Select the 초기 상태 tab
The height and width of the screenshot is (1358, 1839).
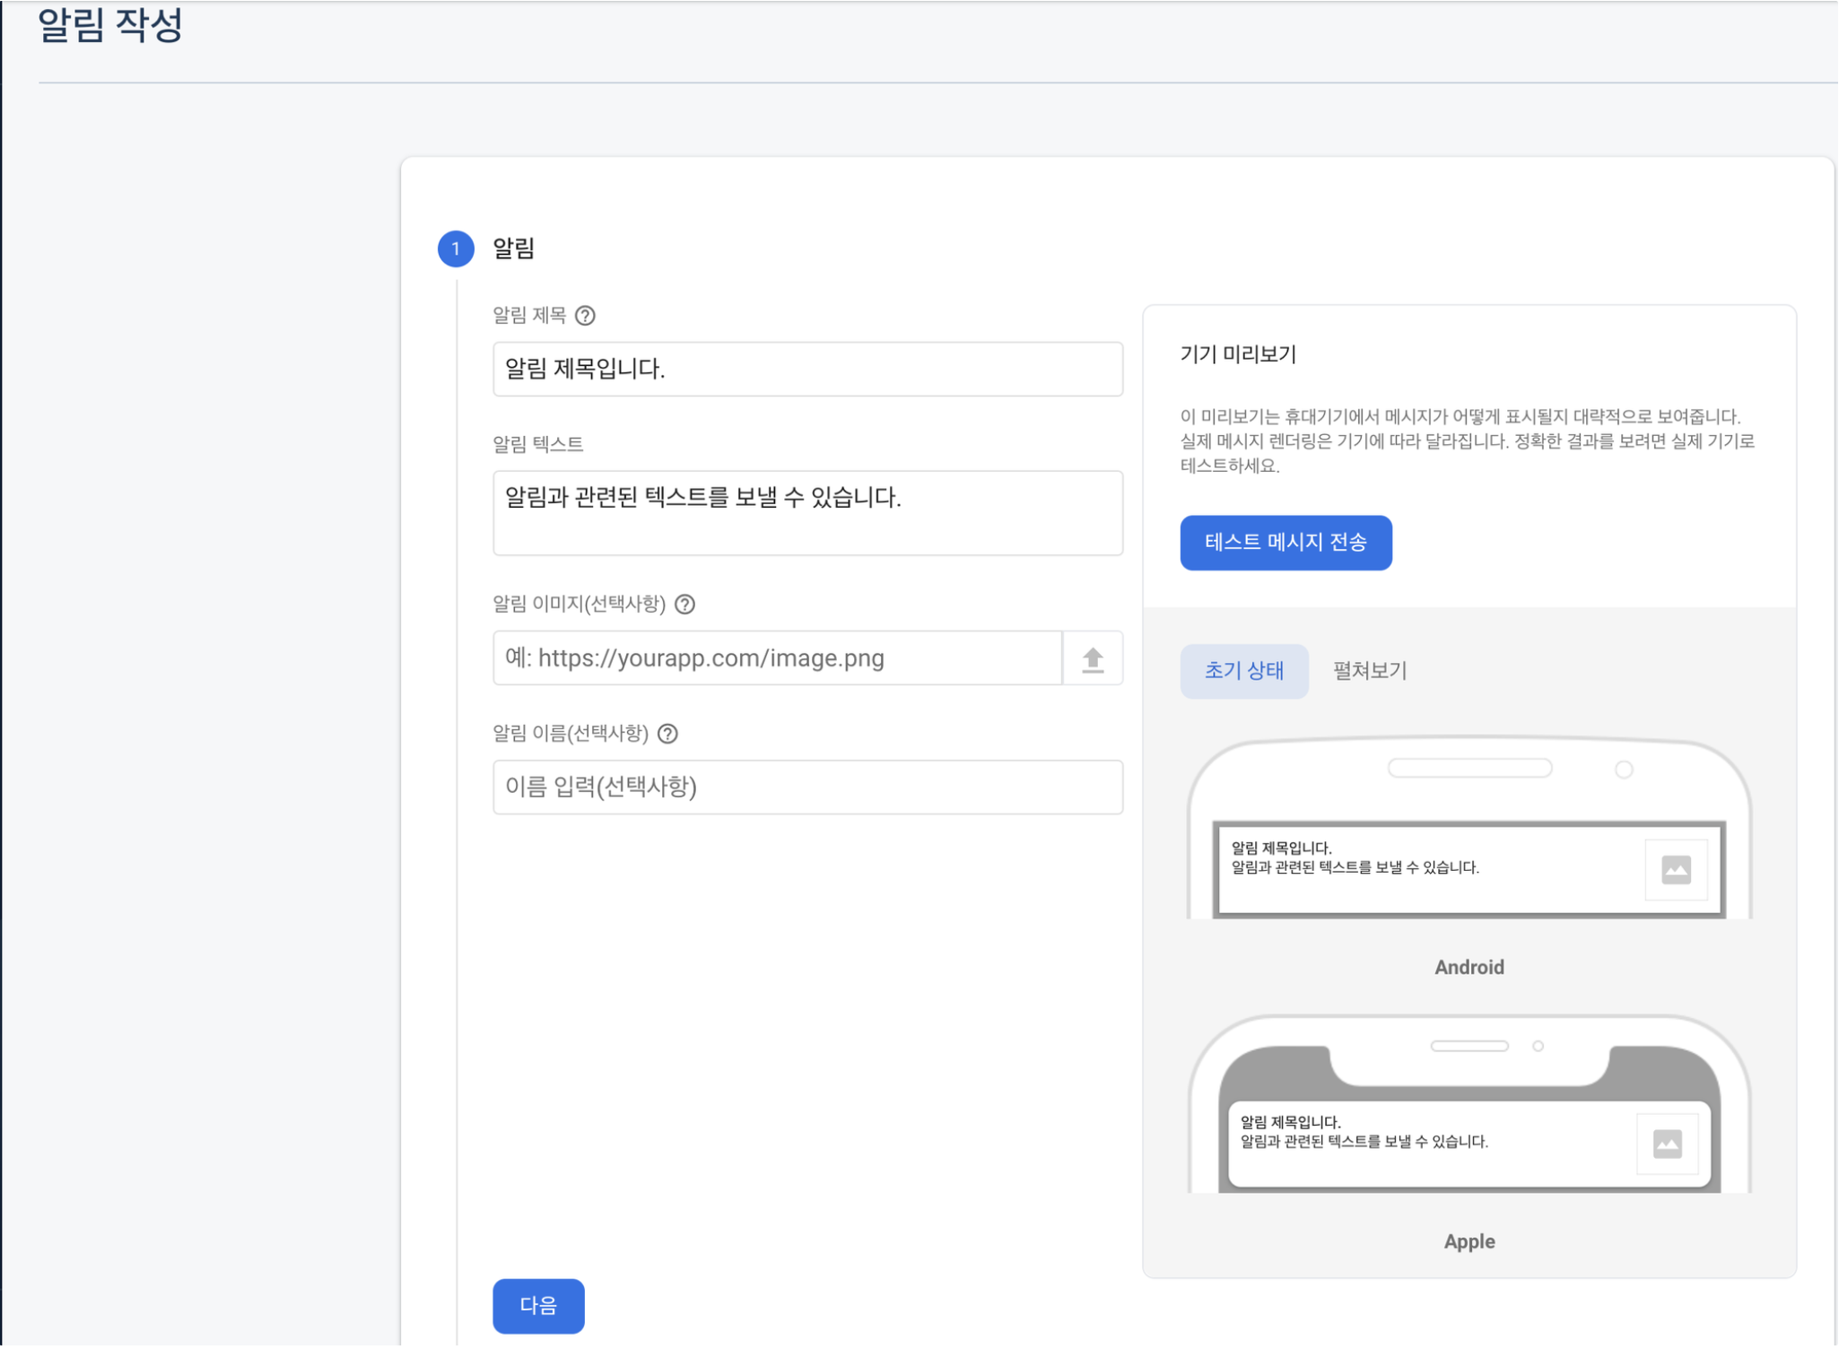pyautogui.click(x=1243, y=671)
